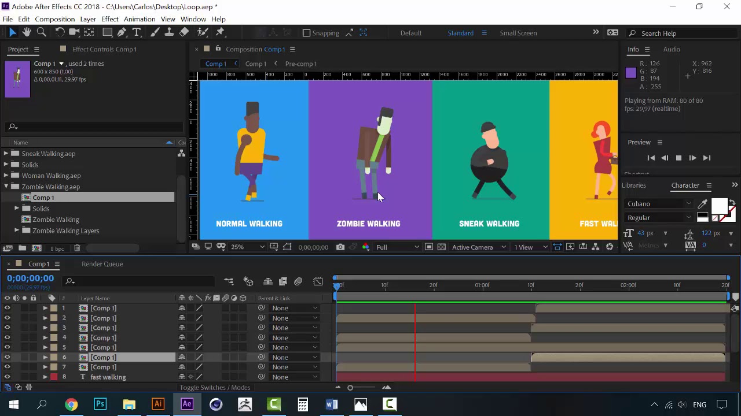Step to the next frame in Preview
741x416 pixels.
click(692, 158)
